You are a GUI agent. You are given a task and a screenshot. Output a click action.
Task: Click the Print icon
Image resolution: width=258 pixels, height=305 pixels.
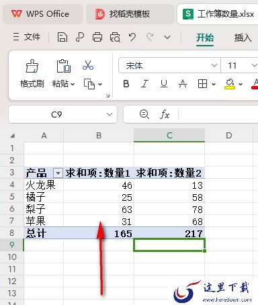click(97, 37)
